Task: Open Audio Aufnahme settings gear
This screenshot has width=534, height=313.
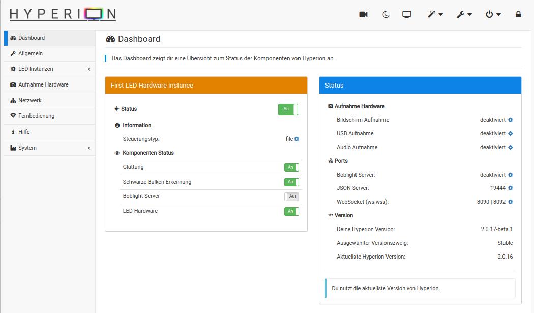Action: 510,147
